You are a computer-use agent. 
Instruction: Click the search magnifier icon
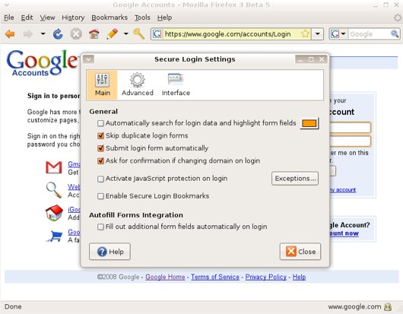pos(395,34)
